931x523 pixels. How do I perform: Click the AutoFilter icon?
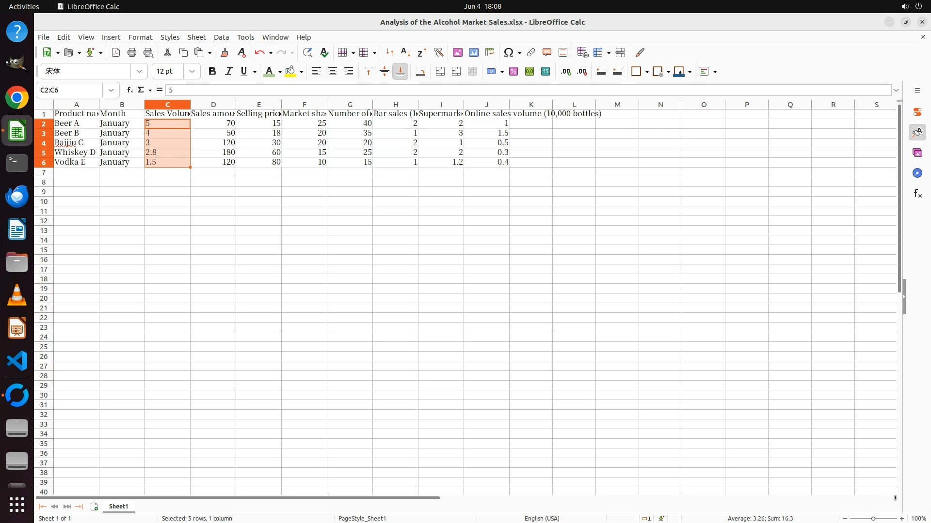438,52
